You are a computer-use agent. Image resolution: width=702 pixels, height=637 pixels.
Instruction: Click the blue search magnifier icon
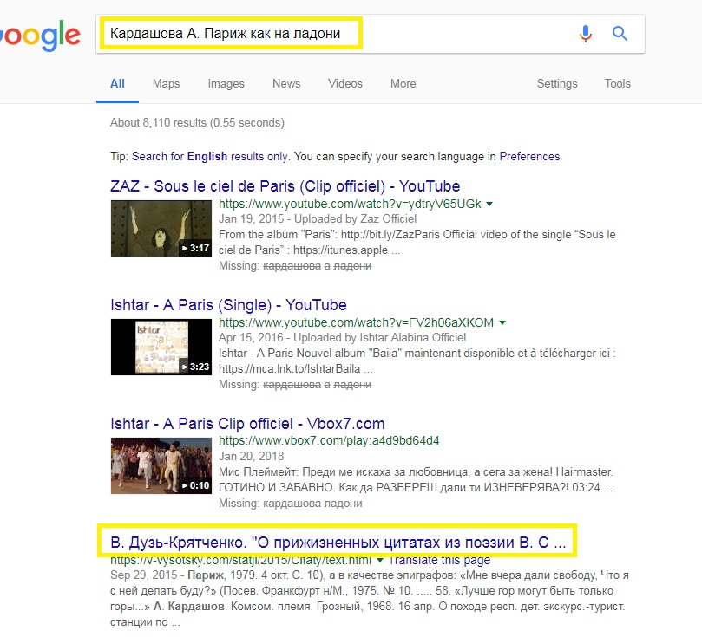[x=620, y=34]
